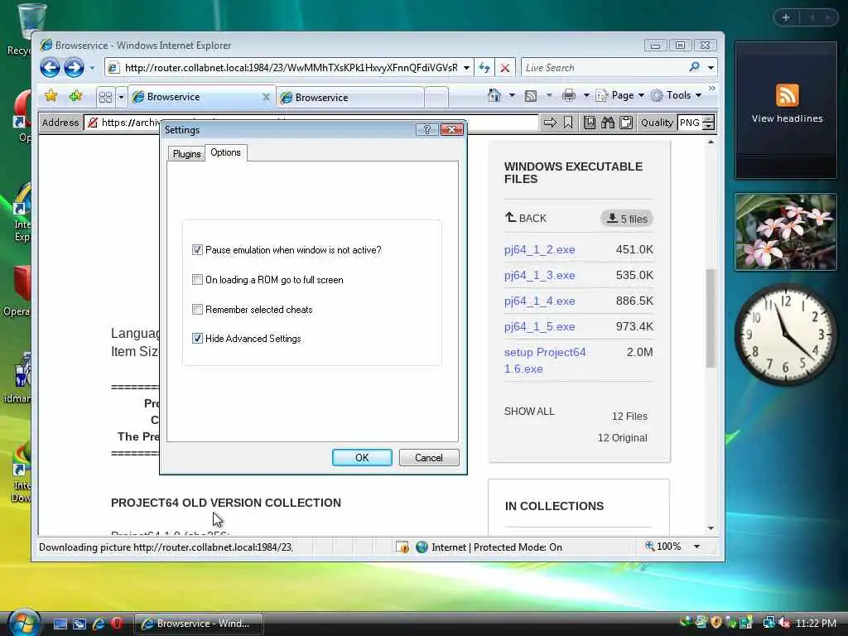
Task: Click Browservice find binoculars icon
Action: pyautogui.click(x=608, y=123)
